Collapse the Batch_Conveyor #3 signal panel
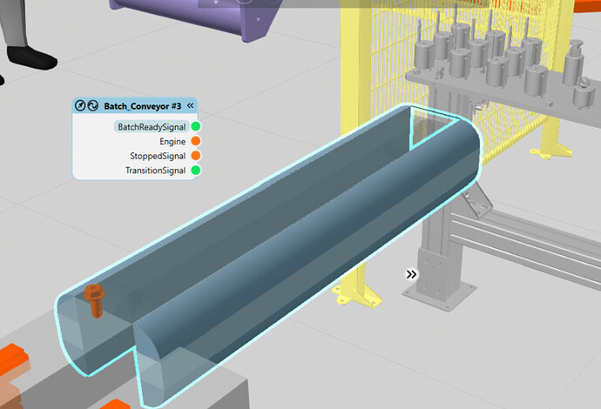The width and height of the screenshot is (601, 409). [190, 105]
